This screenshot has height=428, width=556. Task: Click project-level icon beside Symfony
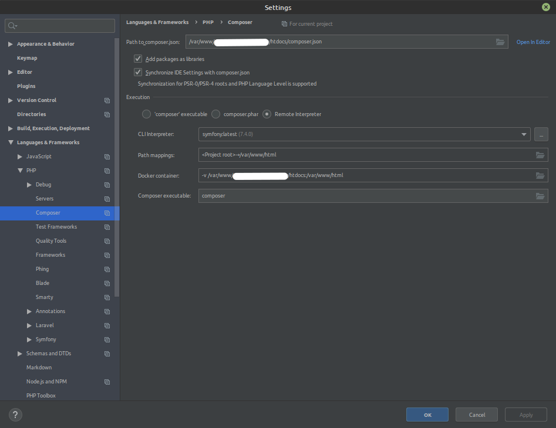click(107, 339)
